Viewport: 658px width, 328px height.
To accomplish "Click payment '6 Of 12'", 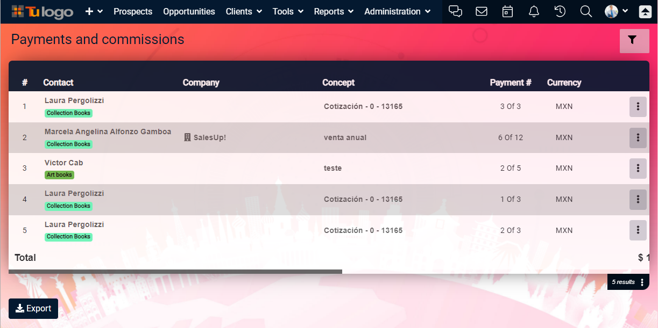I will click(x=511, y=137).
